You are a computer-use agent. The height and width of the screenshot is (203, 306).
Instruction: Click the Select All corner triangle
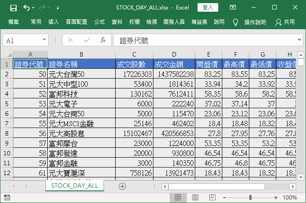9,54
